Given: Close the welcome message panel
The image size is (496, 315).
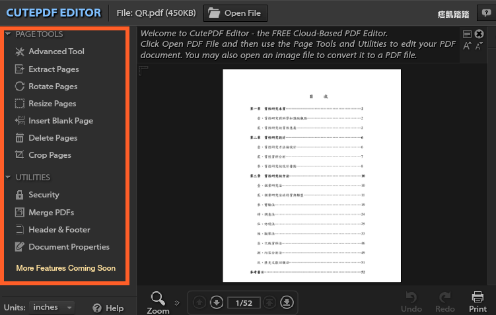Looking at the screenshot, I should pyautogui.click(x=479, y=34).
